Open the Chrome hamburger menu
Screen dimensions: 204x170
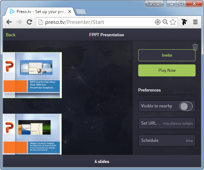(x=195, y=22)
